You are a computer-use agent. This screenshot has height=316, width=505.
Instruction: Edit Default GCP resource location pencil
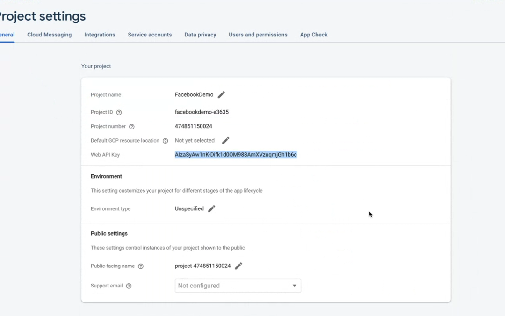pyautogui.click(x=225, y=141)
